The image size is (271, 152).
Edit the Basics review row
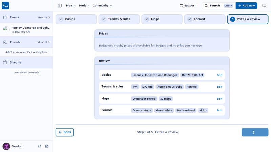220,75
